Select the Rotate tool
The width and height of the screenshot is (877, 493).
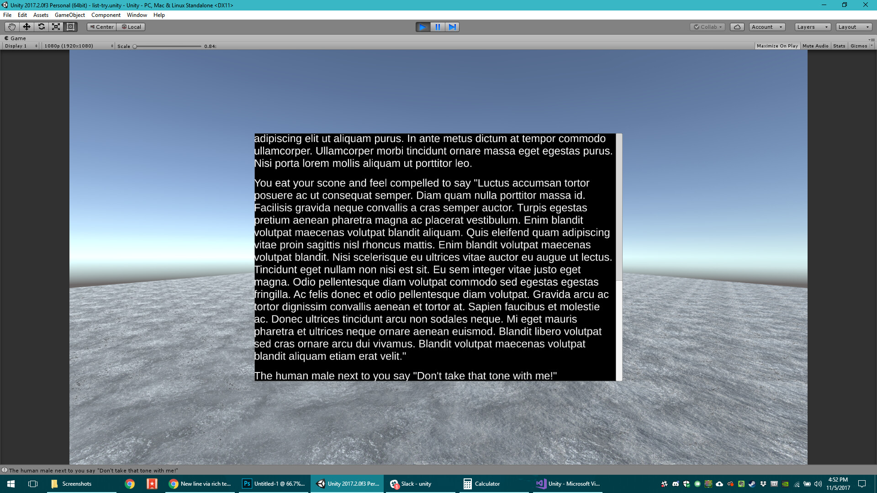click(41, 26)
